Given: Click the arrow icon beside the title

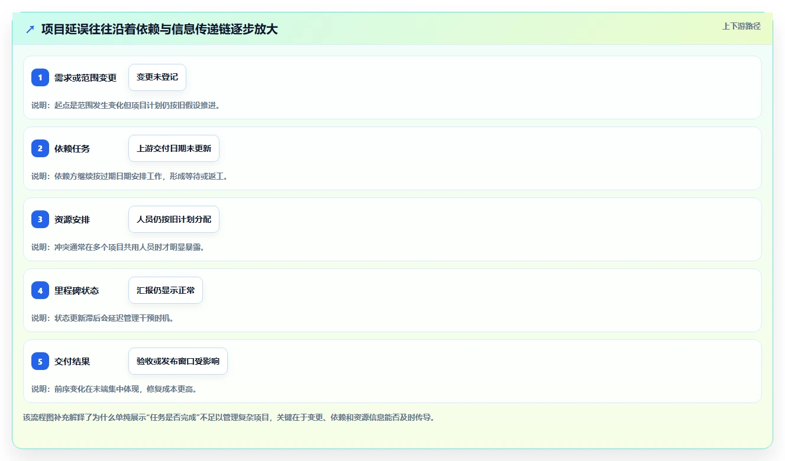Looking at the screenshot, I should pos(30,30).
